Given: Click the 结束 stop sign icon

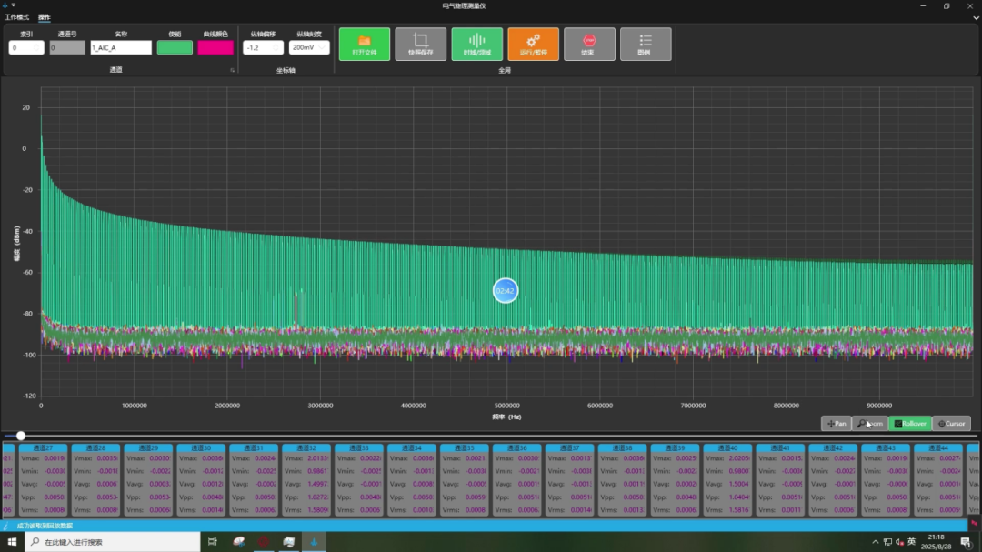Looking at the screenshot, I should tap(589, 40).
